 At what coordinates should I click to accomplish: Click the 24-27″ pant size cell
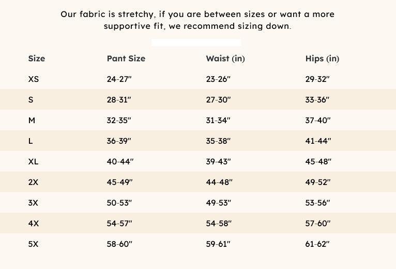click(x=119, y=79)
